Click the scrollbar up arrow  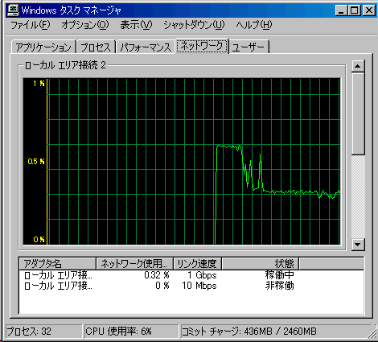point(358,66)
